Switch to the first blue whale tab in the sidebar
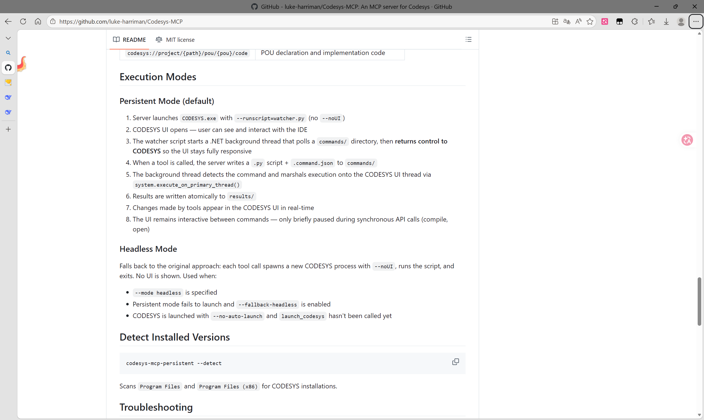Screen dimensions: 704x420 click(x=8, y=97)
